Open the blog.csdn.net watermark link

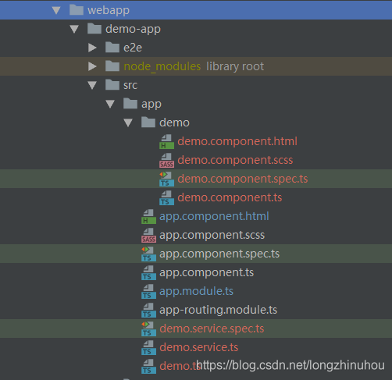pyautogui.click(x=290, y=365)
